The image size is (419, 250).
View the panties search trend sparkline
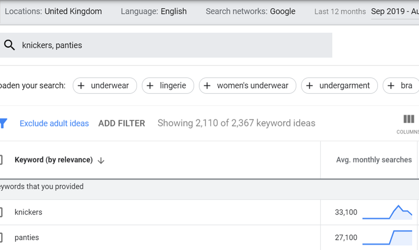tap(387, 237)
